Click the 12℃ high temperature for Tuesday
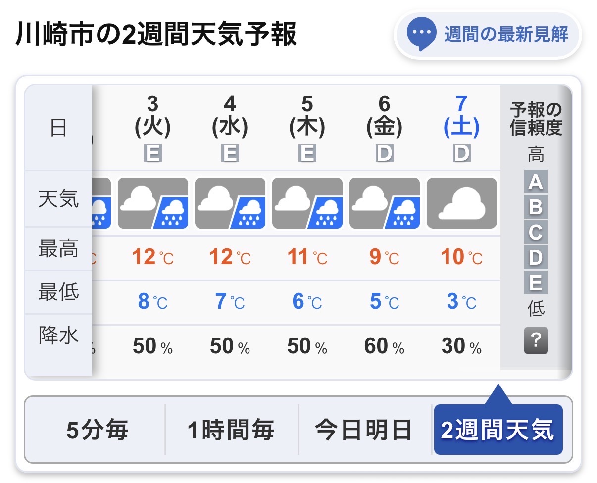 pyautogui.click(x=153, y=257)
